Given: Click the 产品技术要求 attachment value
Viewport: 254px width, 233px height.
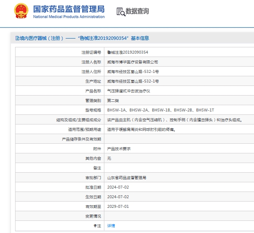Looking at the screenshot, I should click(119, 149).
